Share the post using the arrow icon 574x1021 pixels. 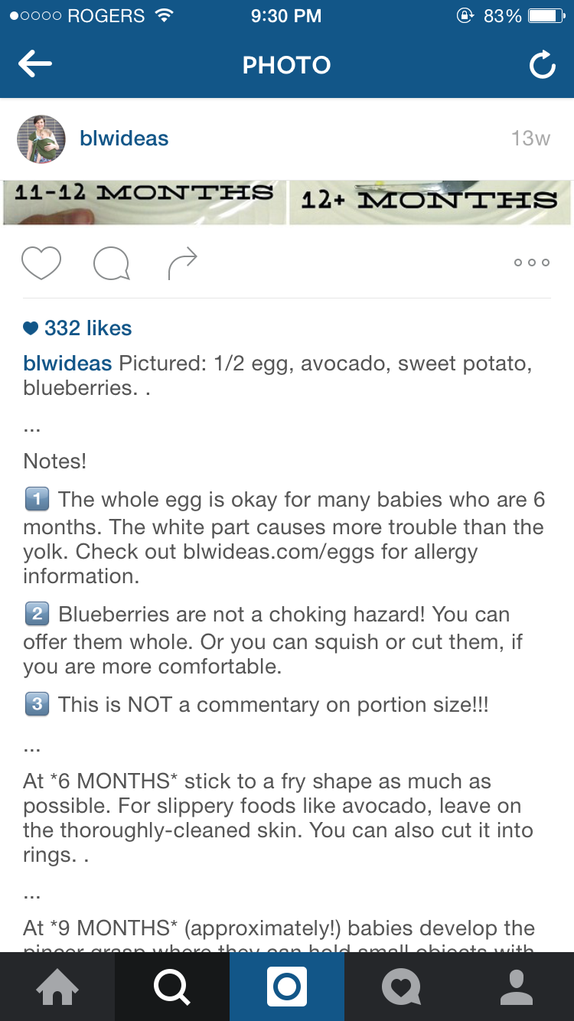[182, 263]
